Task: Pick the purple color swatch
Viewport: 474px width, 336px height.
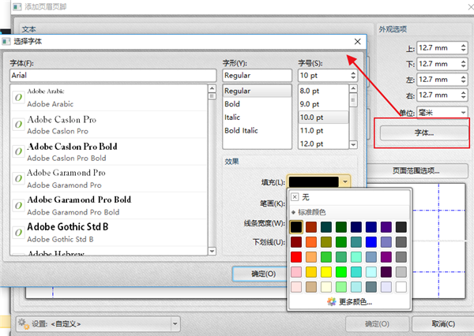Action: pyautogui.click(x=386, y=257)
